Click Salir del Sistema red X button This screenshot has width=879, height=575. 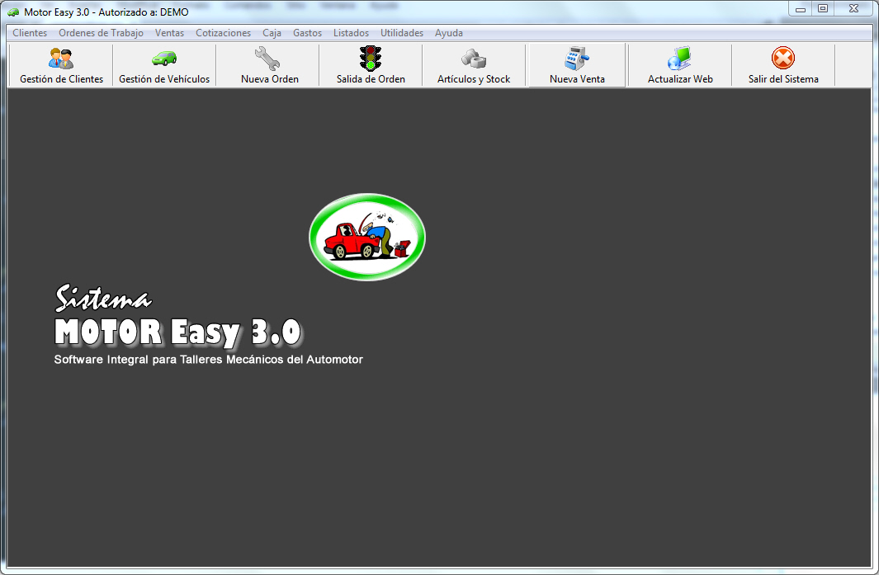click(x=783, y=65)
